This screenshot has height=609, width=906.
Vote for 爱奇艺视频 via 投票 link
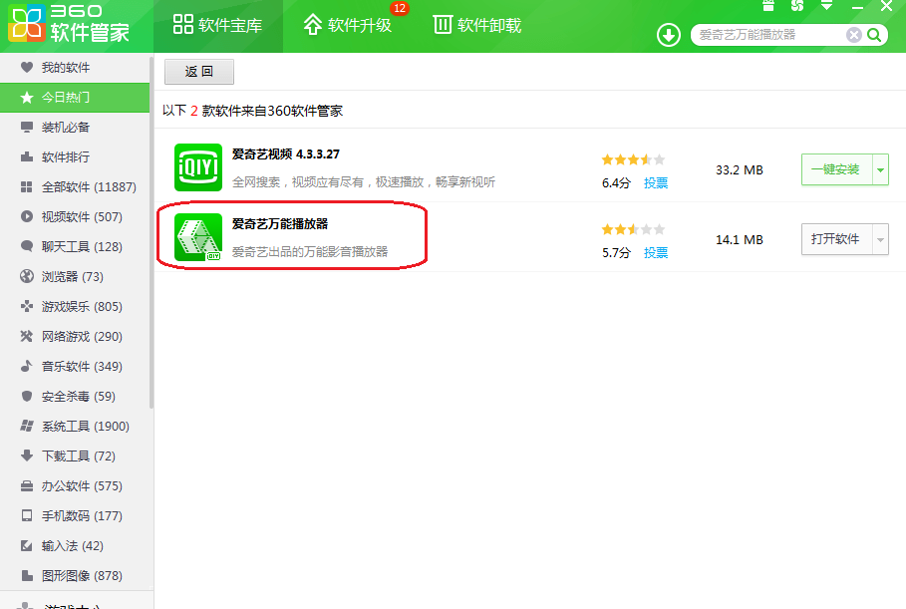(656, 183)
